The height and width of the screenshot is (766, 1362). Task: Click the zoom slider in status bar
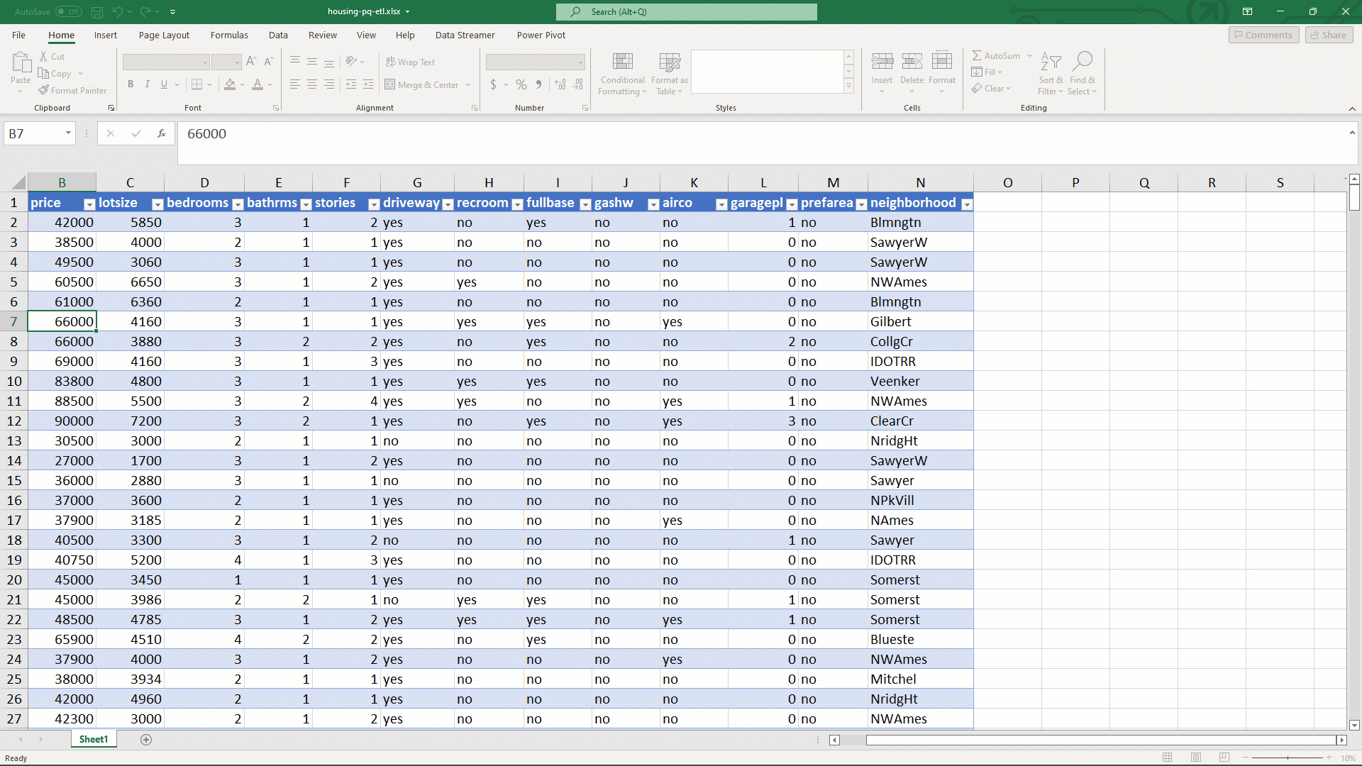point(1288,757)
